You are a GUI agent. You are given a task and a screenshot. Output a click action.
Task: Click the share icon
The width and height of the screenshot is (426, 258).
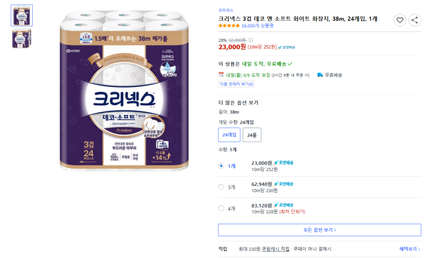coord(415,20)
